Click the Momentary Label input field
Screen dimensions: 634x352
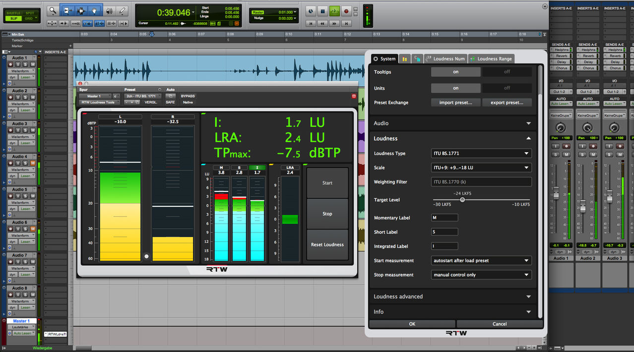[444, 218]
